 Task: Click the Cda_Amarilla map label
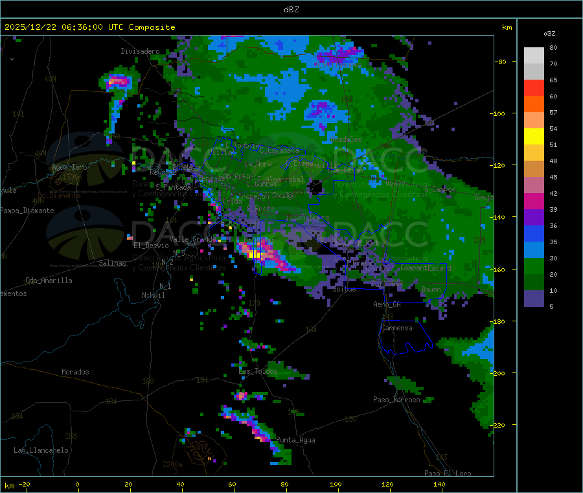click(49, 281)
